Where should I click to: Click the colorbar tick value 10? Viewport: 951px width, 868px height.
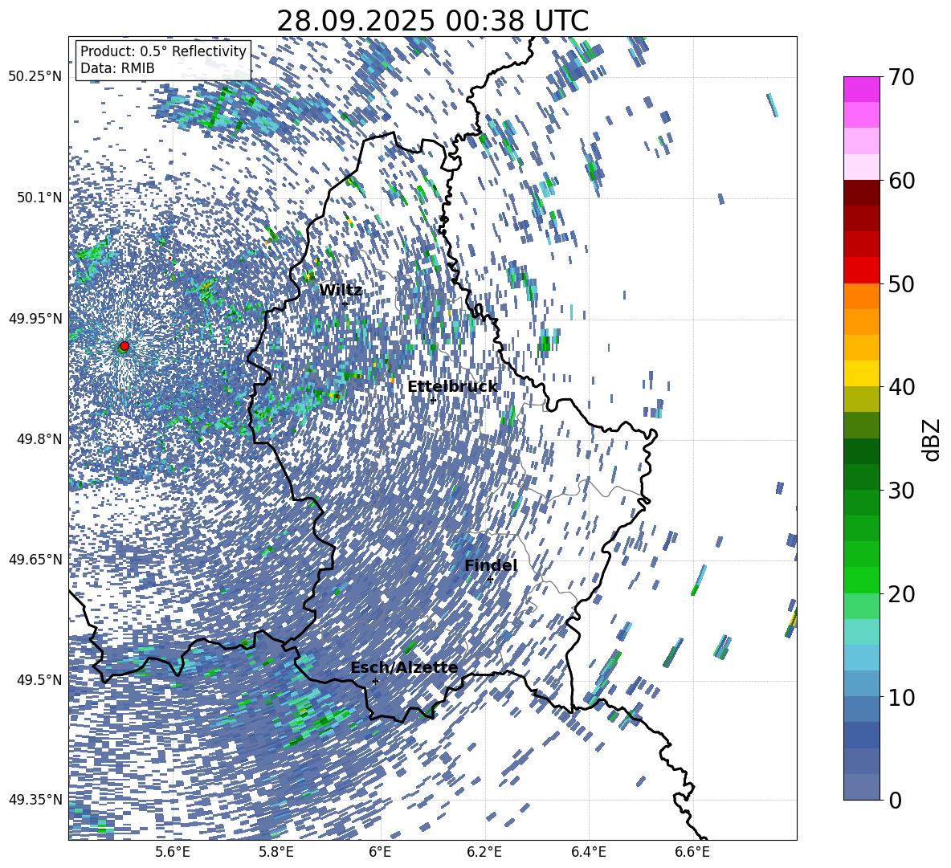pyautogui.click(x=900, y=697)
